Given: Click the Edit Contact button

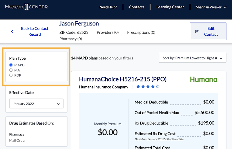Looking at the screenshot, I should [x=208, y=31].
